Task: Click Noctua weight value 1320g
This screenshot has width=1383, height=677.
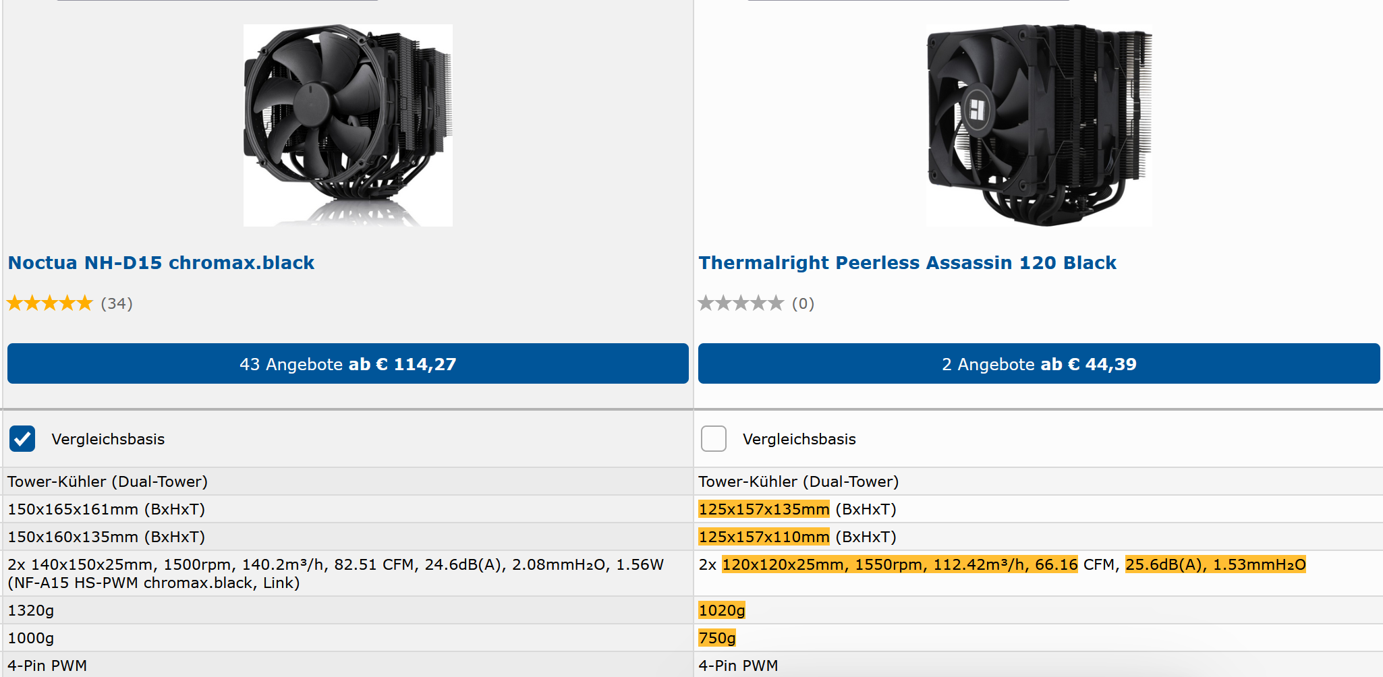Action: coord(31,610)
